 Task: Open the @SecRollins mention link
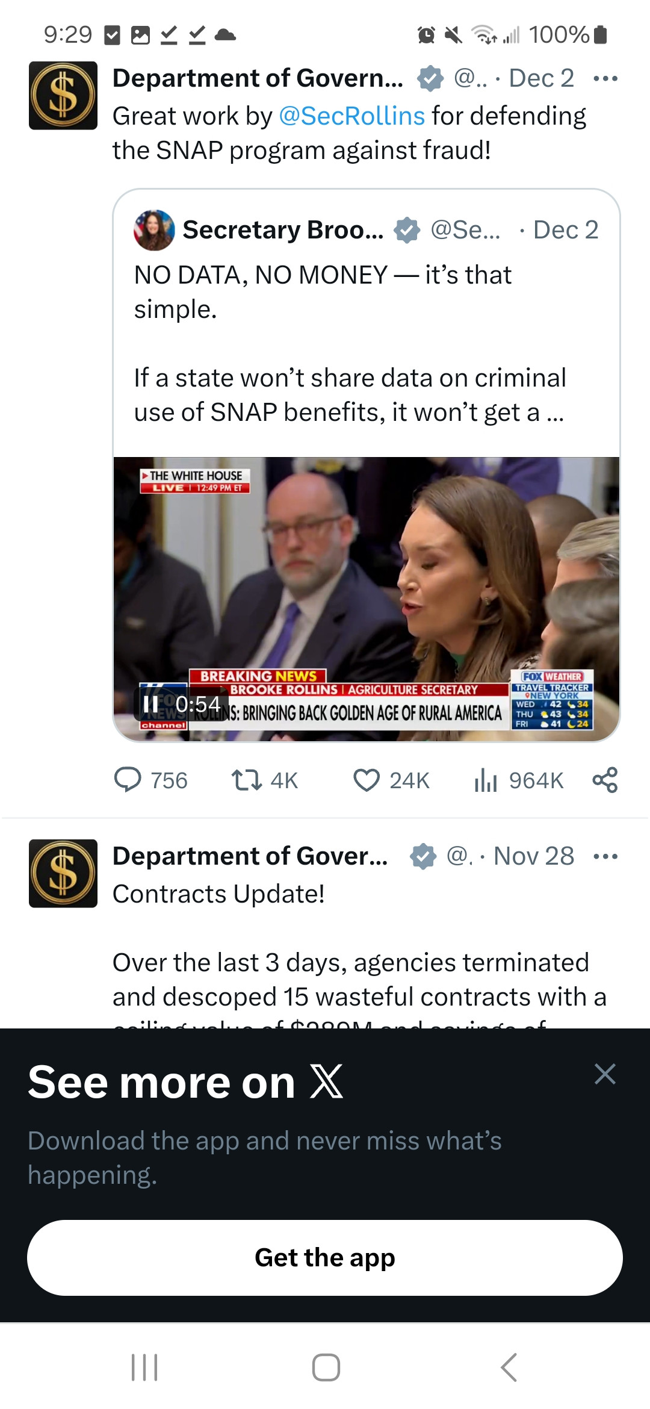point(352,116)
